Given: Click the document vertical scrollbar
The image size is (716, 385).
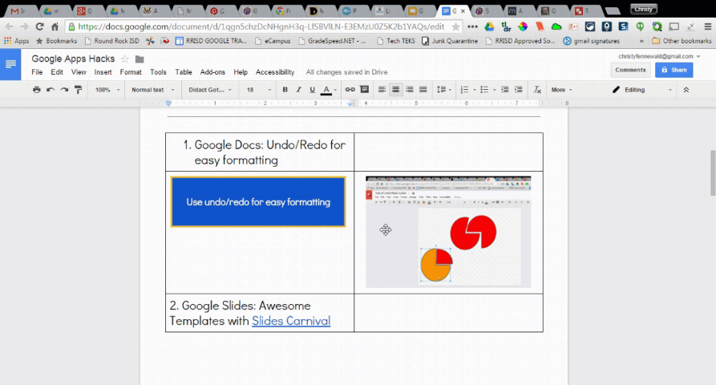Looking at the screenshot, I should click(x=712, y=172).
